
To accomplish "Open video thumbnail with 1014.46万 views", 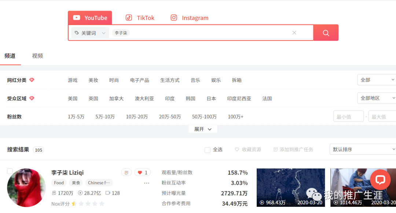I will coord(363,187).
